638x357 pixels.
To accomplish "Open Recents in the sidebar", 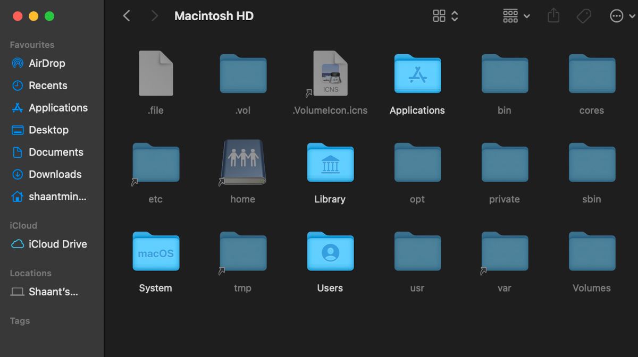I will 48,86.
